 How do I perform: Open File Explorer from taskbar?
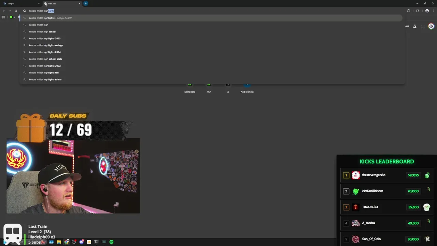59,242
